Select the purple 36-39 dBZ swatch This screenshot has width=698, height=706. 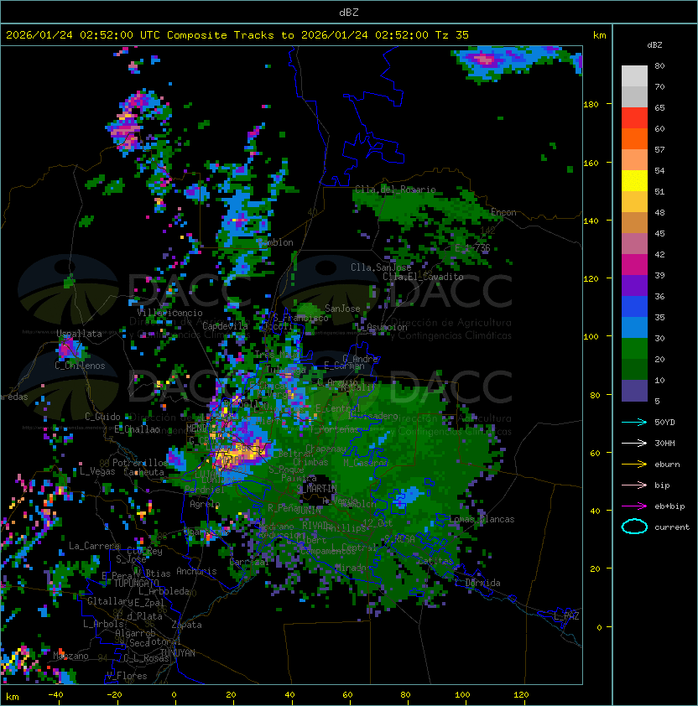coord(634,285)
